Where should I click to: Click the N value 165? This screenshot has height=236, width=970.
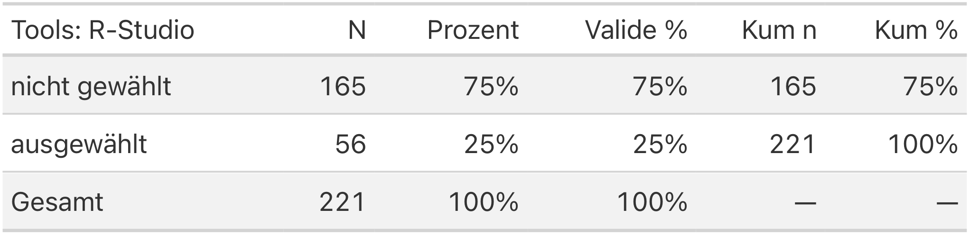343,87
